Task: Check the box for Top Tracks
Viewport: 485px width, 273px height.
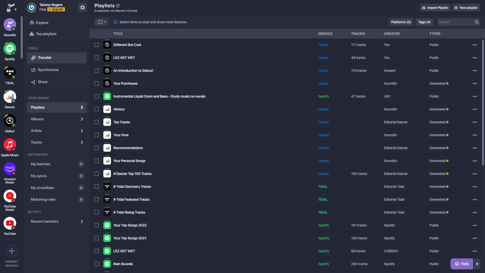Action: [96, 122]
